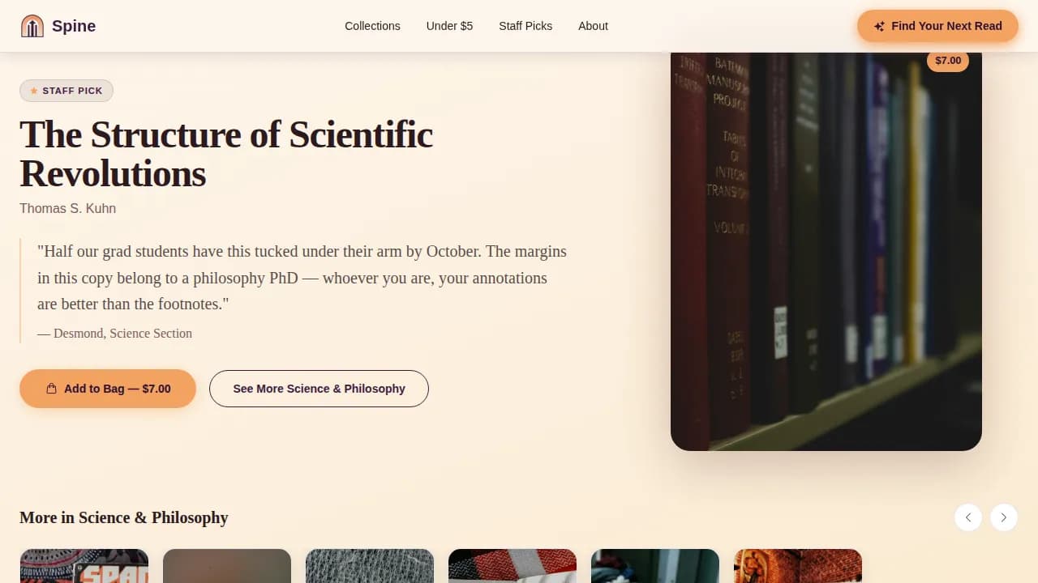Screen dimensions: 1038x583
Task: Click See More Science & Philosophy
Action: point(319,389)
